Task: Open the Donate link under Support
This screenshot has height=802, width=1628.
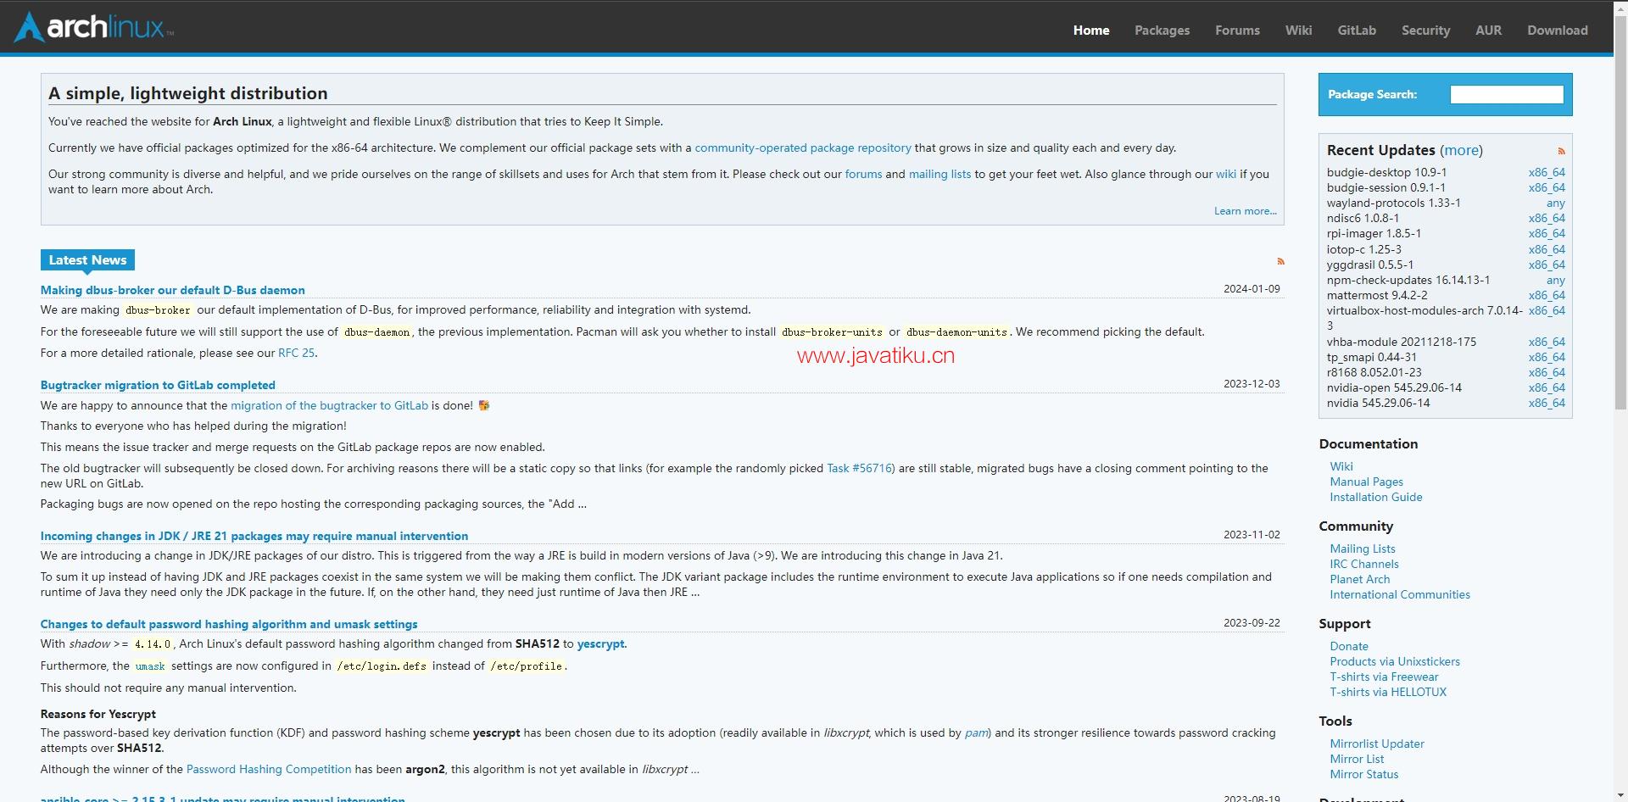Action: coord(1349,646)
